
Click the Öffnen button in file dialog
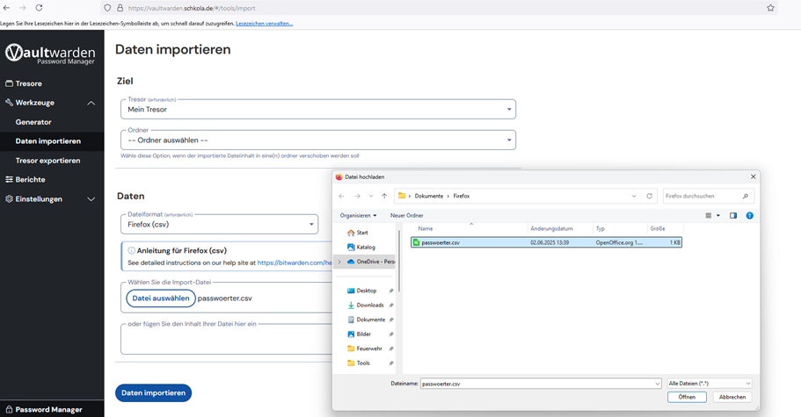click(x=687, y=397)
